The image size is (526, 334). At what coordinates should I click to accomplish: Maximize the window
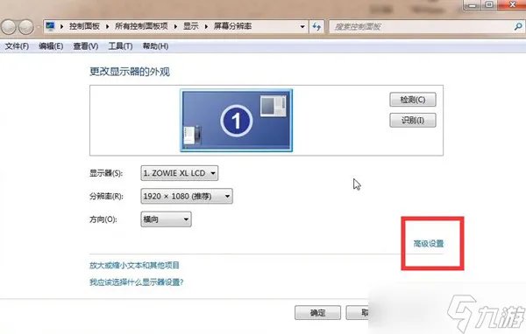click(489, 5)
